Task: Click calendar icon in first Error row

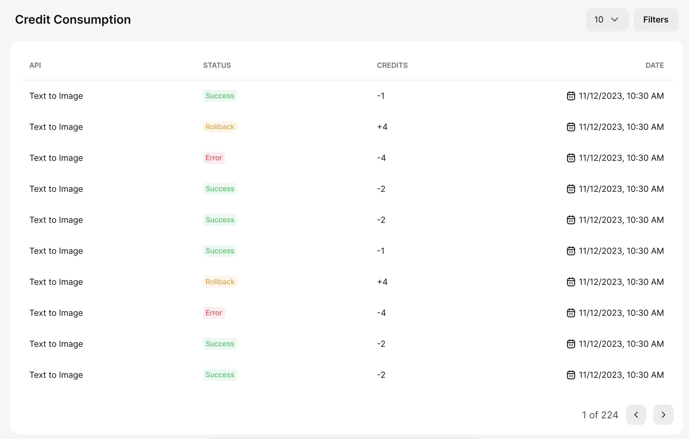Action: point(571,158)
